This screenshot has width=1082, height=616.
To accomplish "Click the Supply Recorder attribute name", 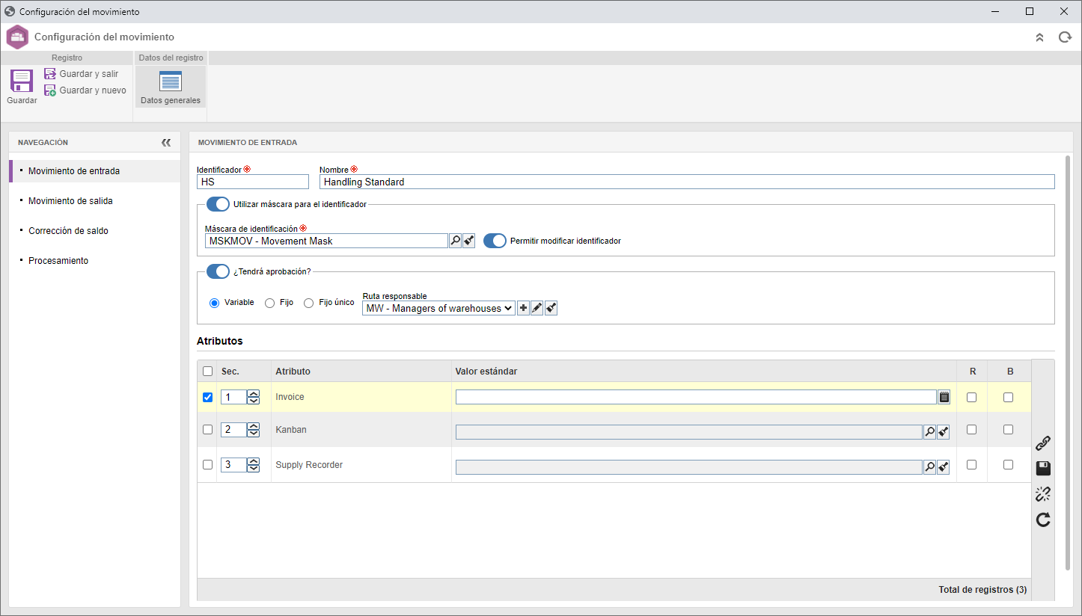I will tap(309, 465).
